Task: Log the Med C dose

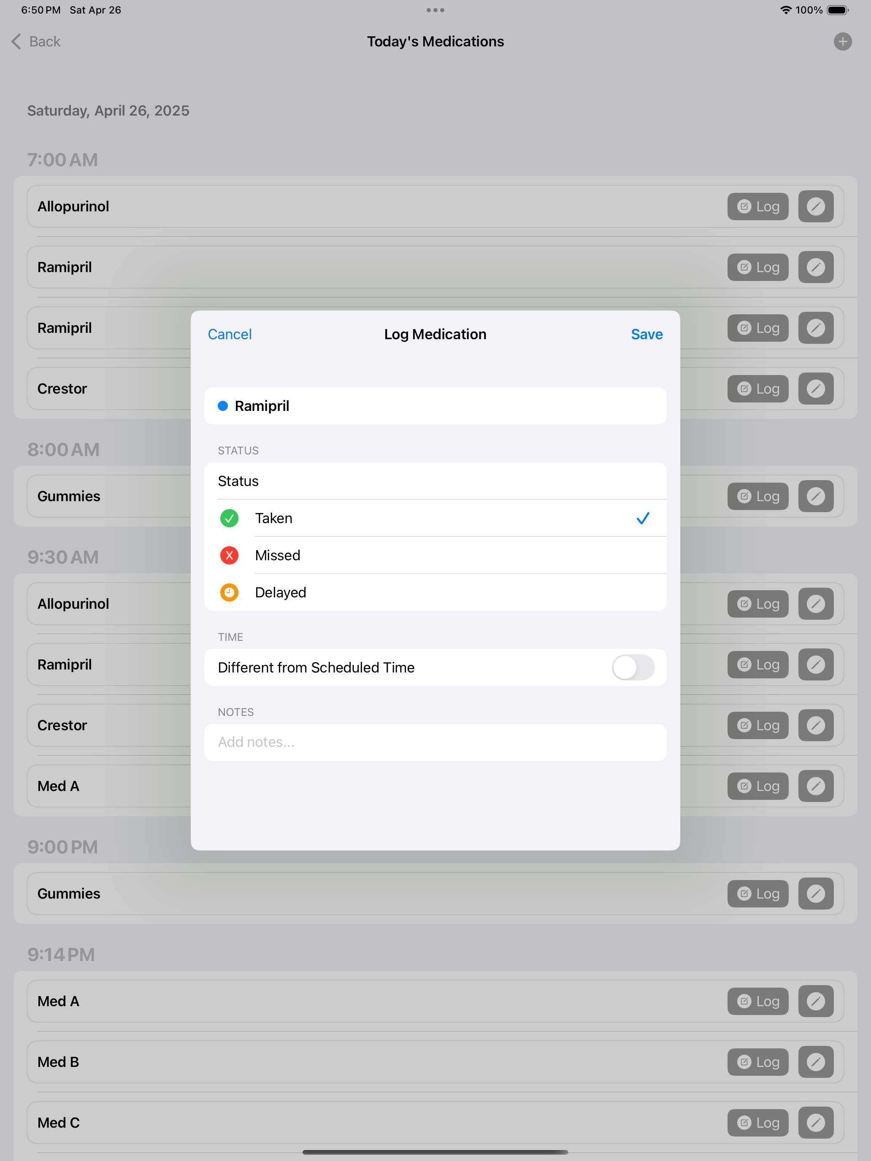Action: pos(757,1123)
